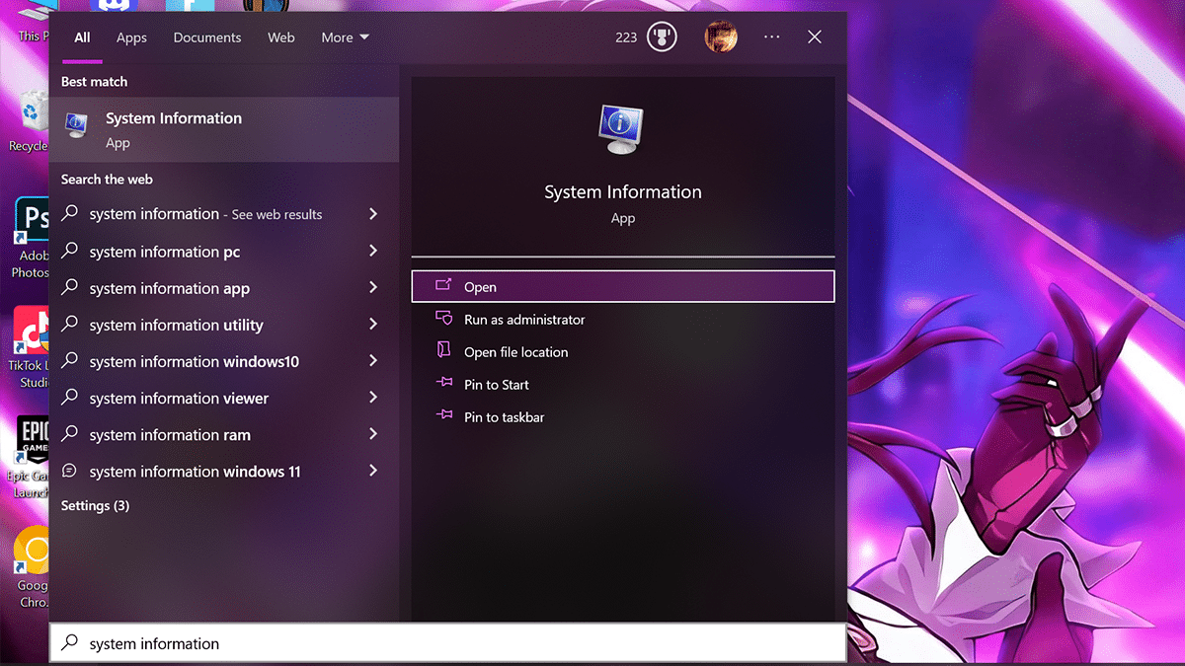Expand arrow for system information windows 11
The width and height of the screenshot is (1185, 666).
373,472
